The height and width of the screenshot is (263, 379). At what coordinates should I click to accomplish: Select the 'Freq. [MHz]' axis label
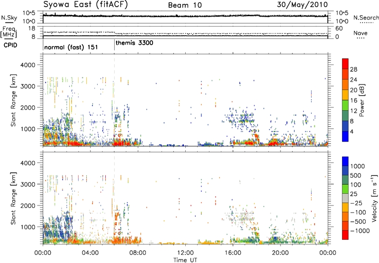click(9, 32)
